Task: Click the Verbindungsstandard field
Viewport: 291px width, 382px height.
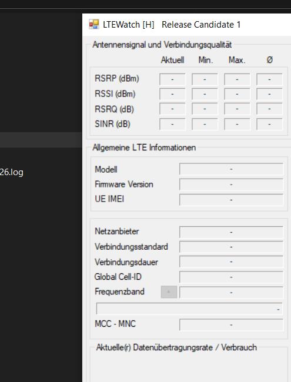Action: click(x=231, y=247)
